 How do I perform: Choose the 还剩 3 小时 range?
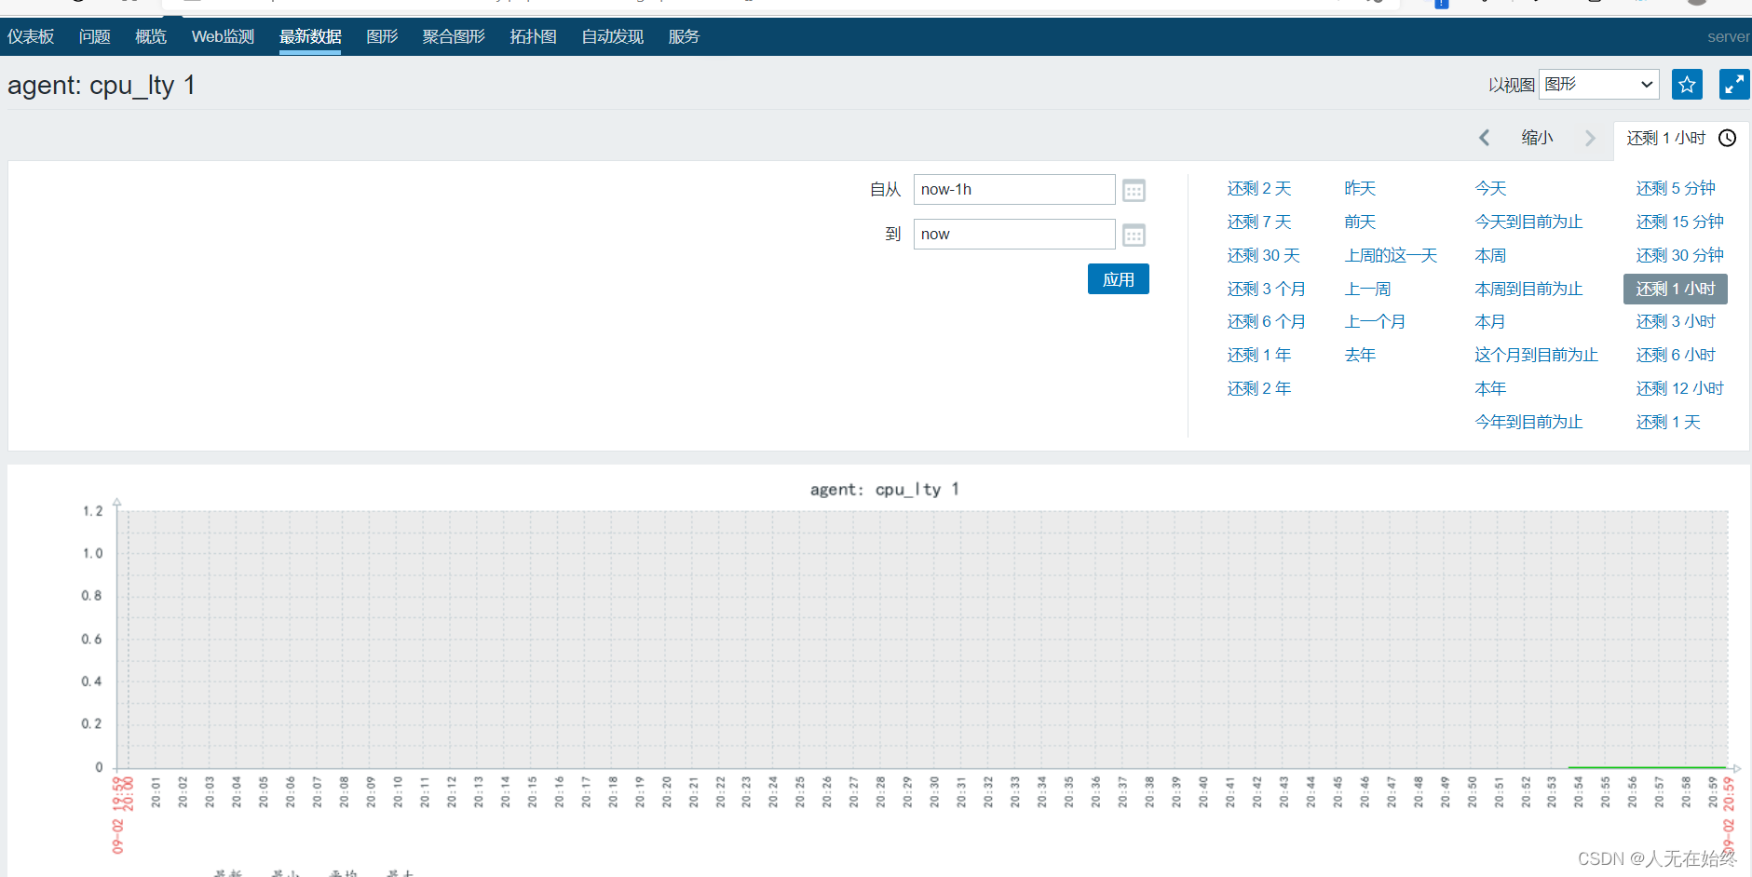click(x=1676, y=322)
